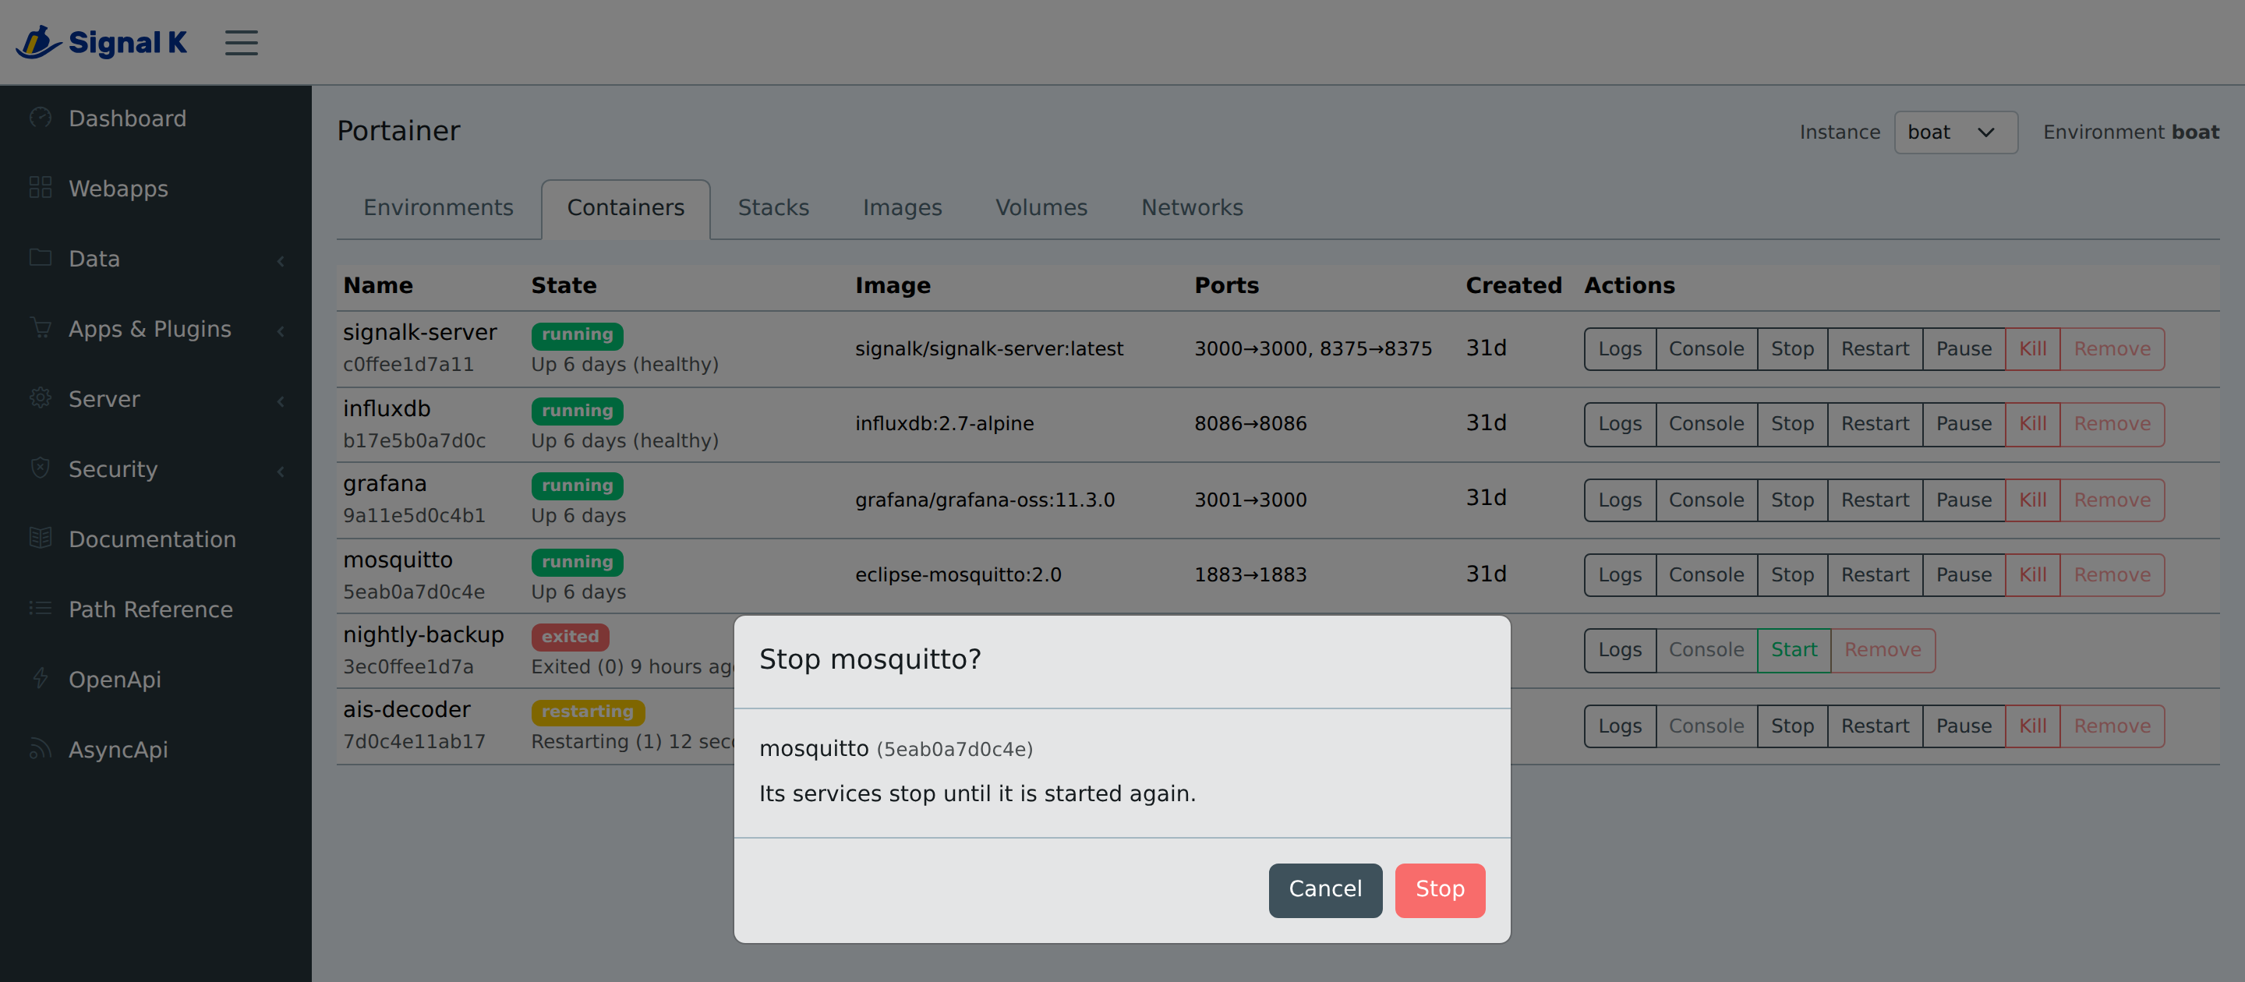
Task: Click the Webapps grid icon
Action: point(40,187)
